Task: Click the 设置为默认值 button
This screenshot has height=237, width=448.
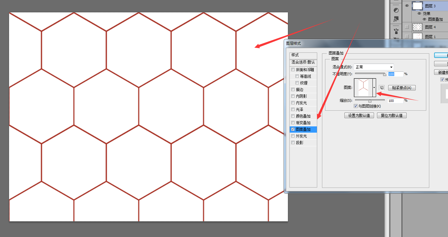Action: point(359,115)
